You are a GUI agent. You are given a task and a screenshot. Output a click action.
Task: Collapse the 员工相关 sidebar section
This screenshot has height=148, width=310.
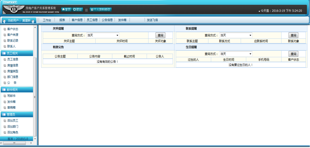tap(17, 53)
